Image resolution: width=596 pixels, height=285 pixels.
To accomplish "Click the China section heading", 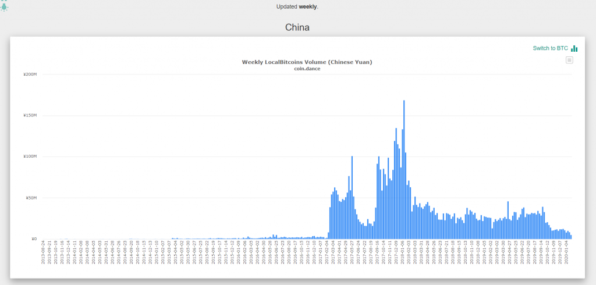I will (297, 27).
